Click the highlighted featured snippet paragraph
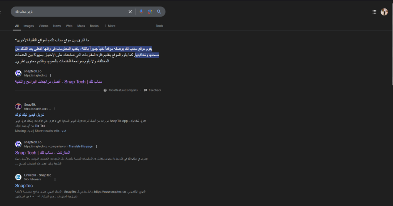393x206 pixels. click(87, 51)
